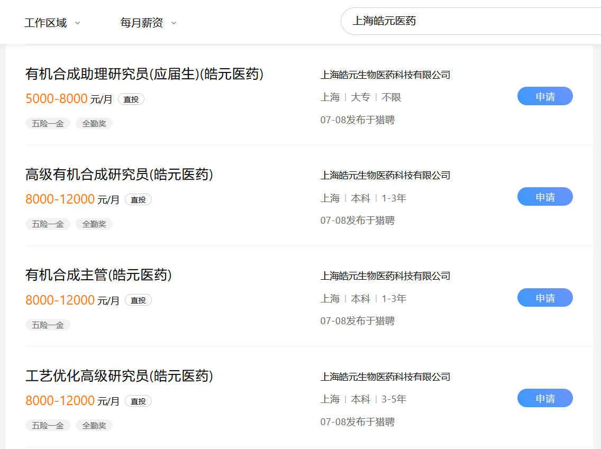This screenshot has width=601, height=449.
Task: Open the 每月薪资 filter dropdown
Action: tap(148, 23)
